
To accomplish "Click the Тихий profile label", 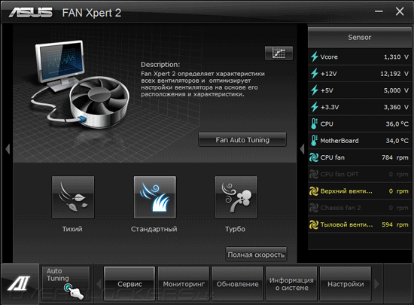I will [72, 229].
